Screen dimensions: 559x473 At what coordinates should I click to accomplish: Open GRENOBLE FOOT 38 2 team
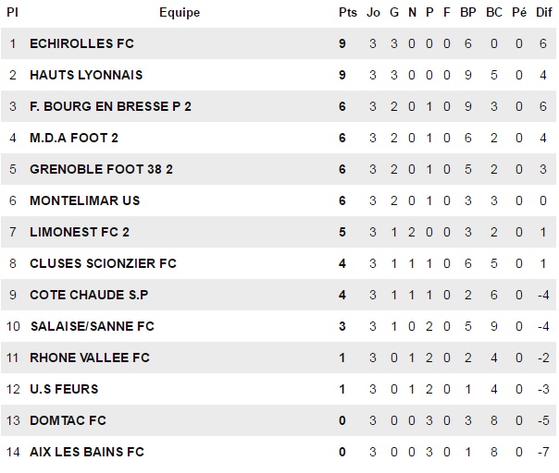coord(101,169)
